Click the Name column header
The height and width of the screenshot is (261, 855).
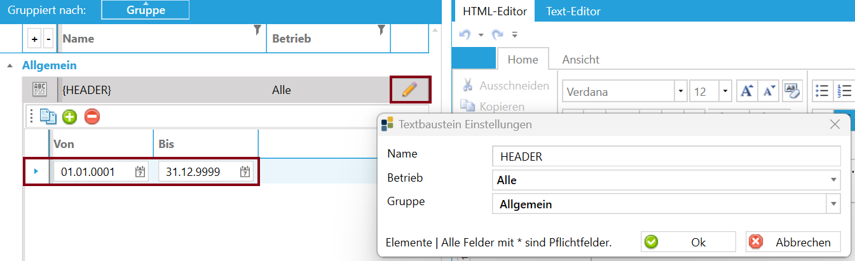tap(162, 38)
